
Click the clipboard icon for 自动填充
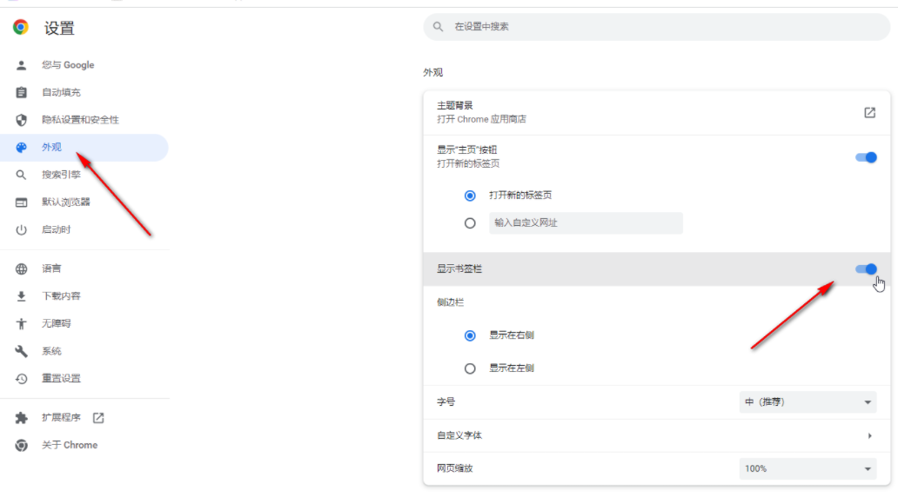tap(22, 92)
